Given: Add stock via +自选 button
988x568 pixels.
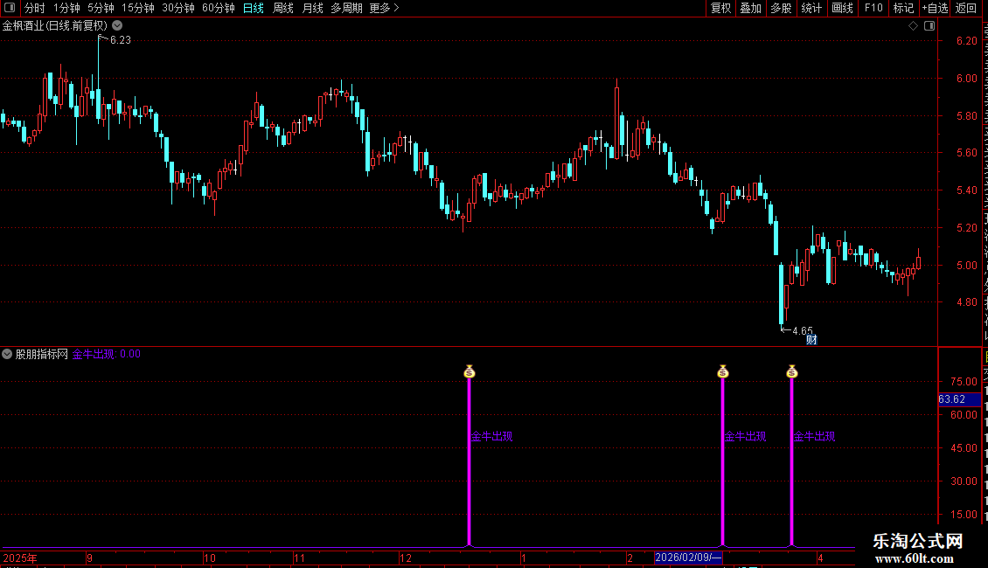Looking at the screenshot, I should click(935, 8).
